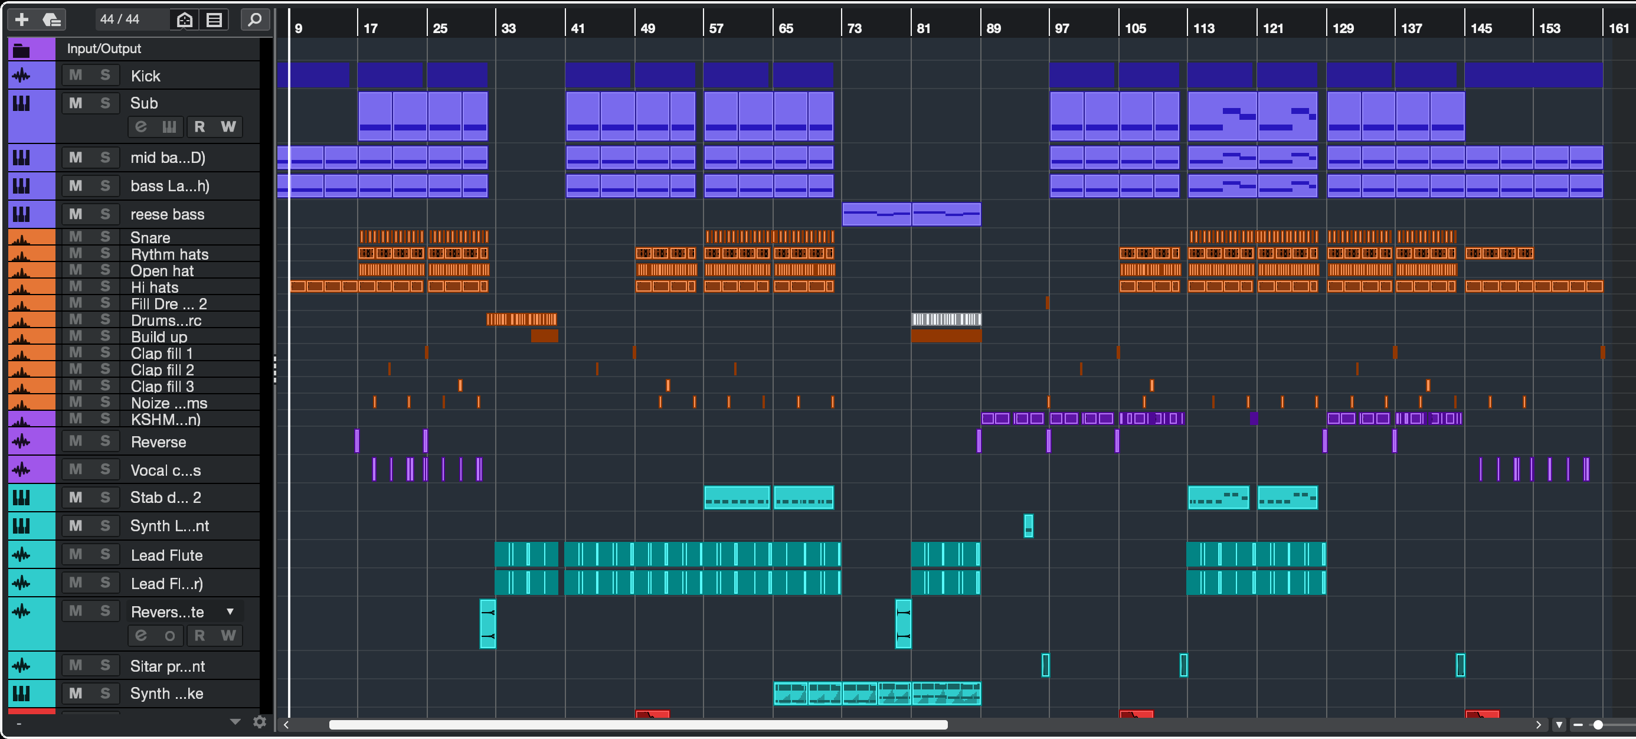1636x739 pixels.
Task: Click the Sitar track waveform icon
Action: tap(22, 665)
